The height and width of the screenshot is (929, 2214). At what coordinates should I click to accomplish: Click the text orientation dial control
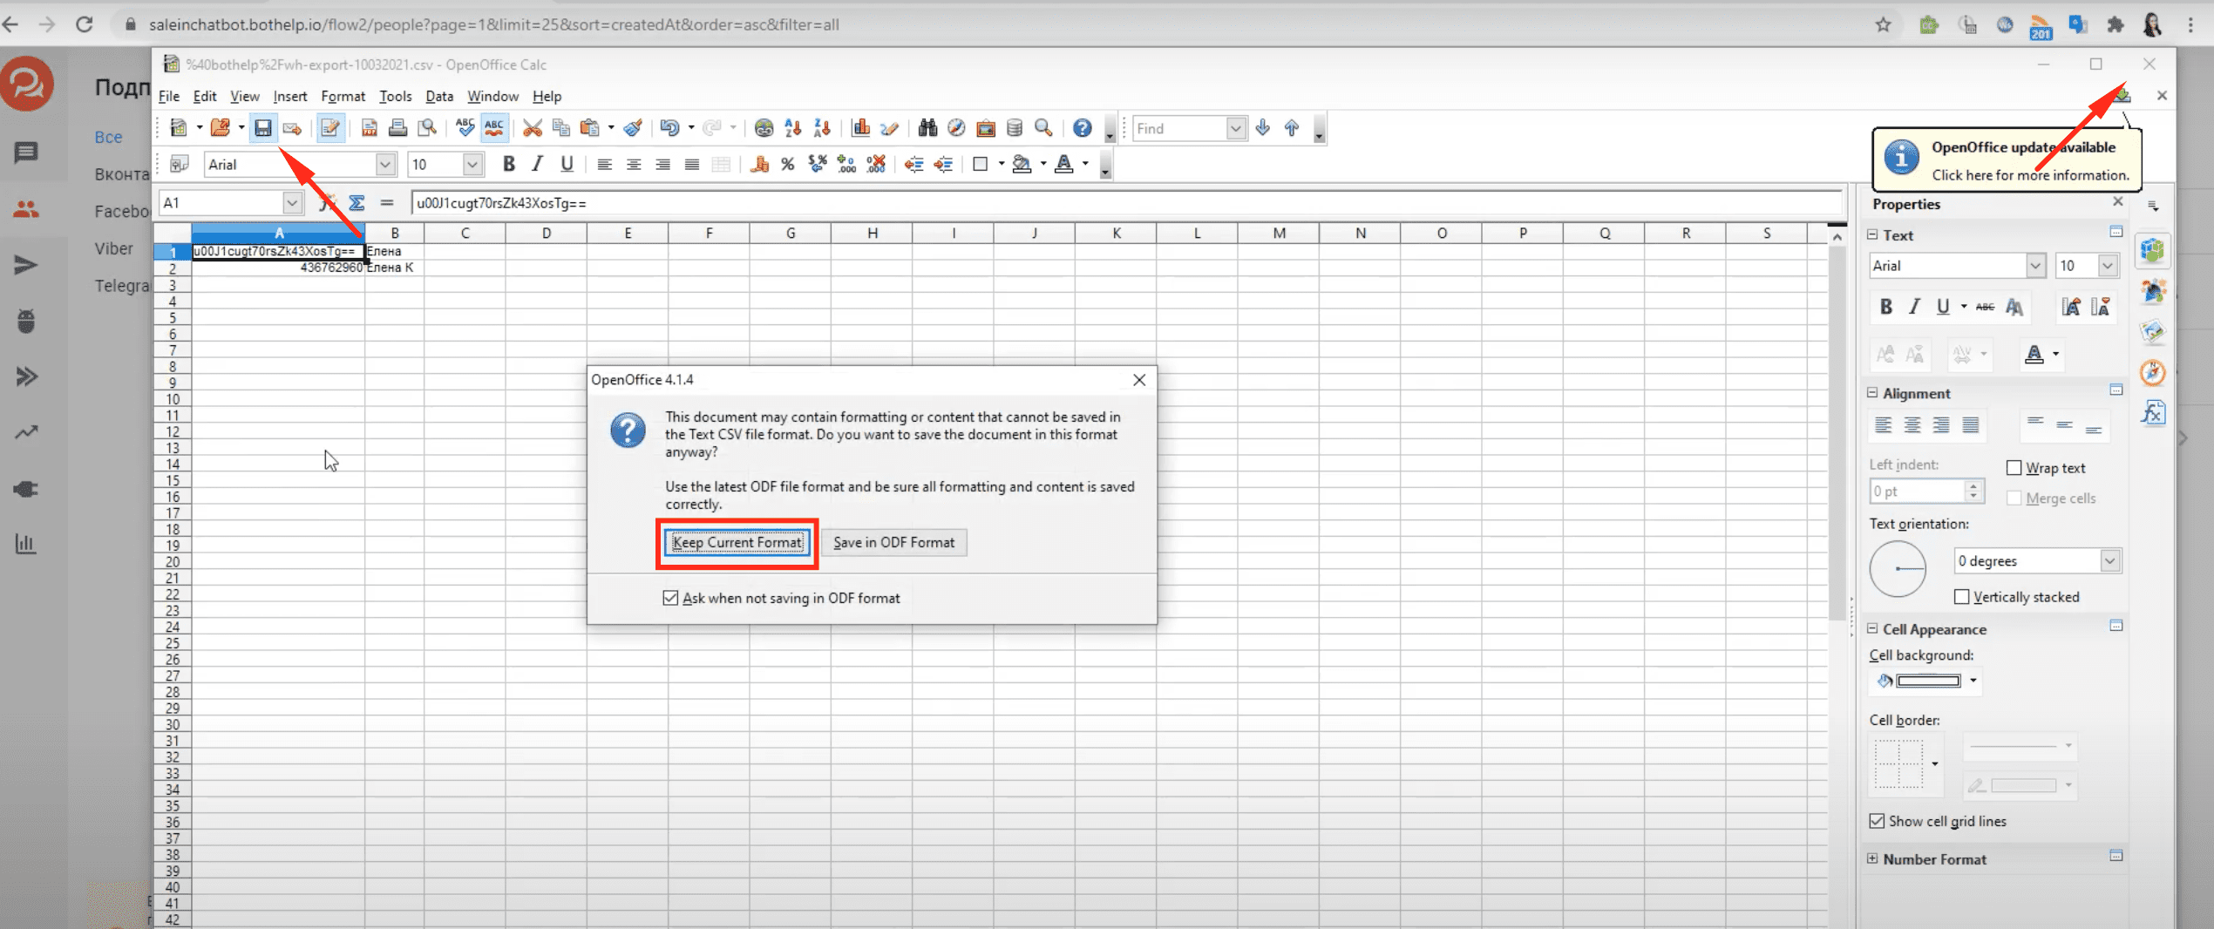tap(1898, 569)
